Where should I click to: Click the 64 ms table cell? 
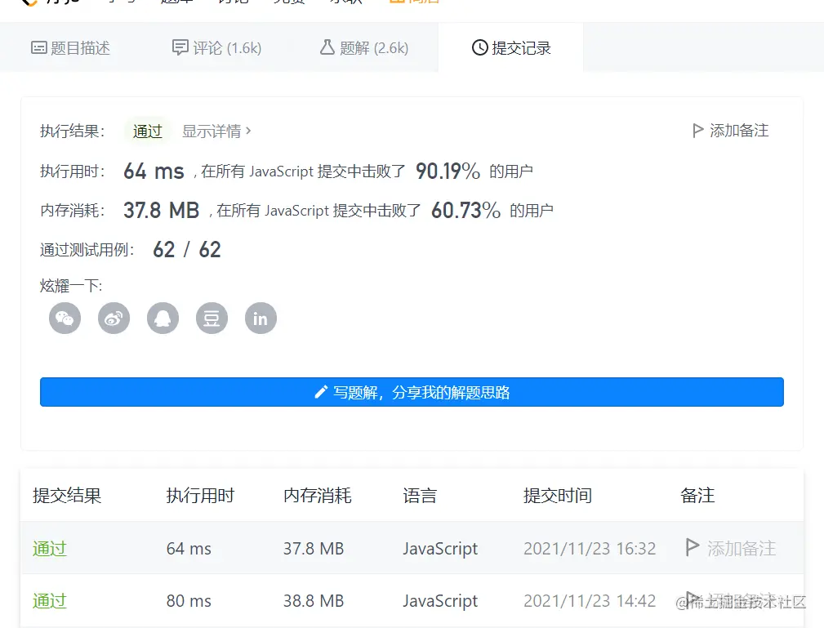pyautogui.click(x=189, y=549)
